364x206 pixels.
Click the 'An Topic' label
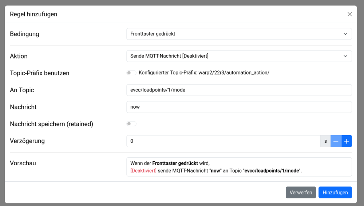(x=22, y=90)
